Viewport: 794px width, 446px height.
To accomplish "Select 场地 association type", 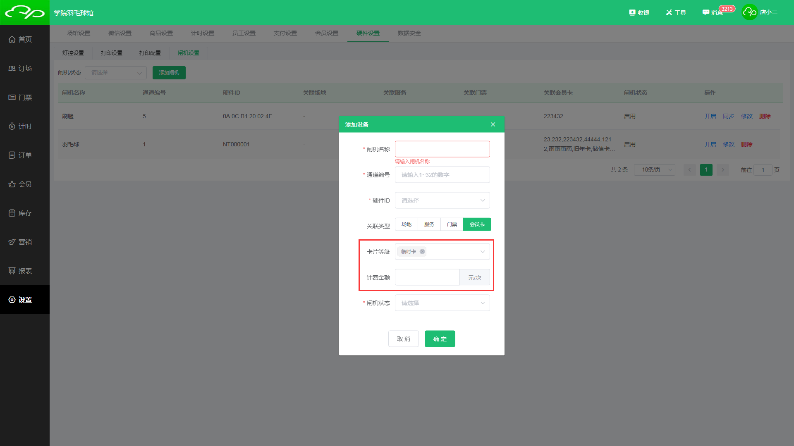I will (406, 224).
